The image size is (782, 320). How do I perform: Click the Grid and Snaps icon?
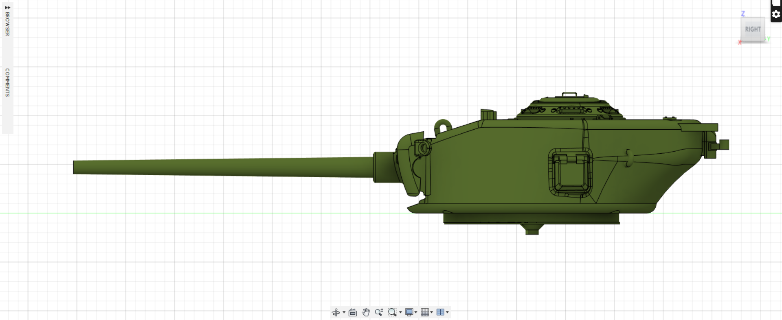click(425, 312)
